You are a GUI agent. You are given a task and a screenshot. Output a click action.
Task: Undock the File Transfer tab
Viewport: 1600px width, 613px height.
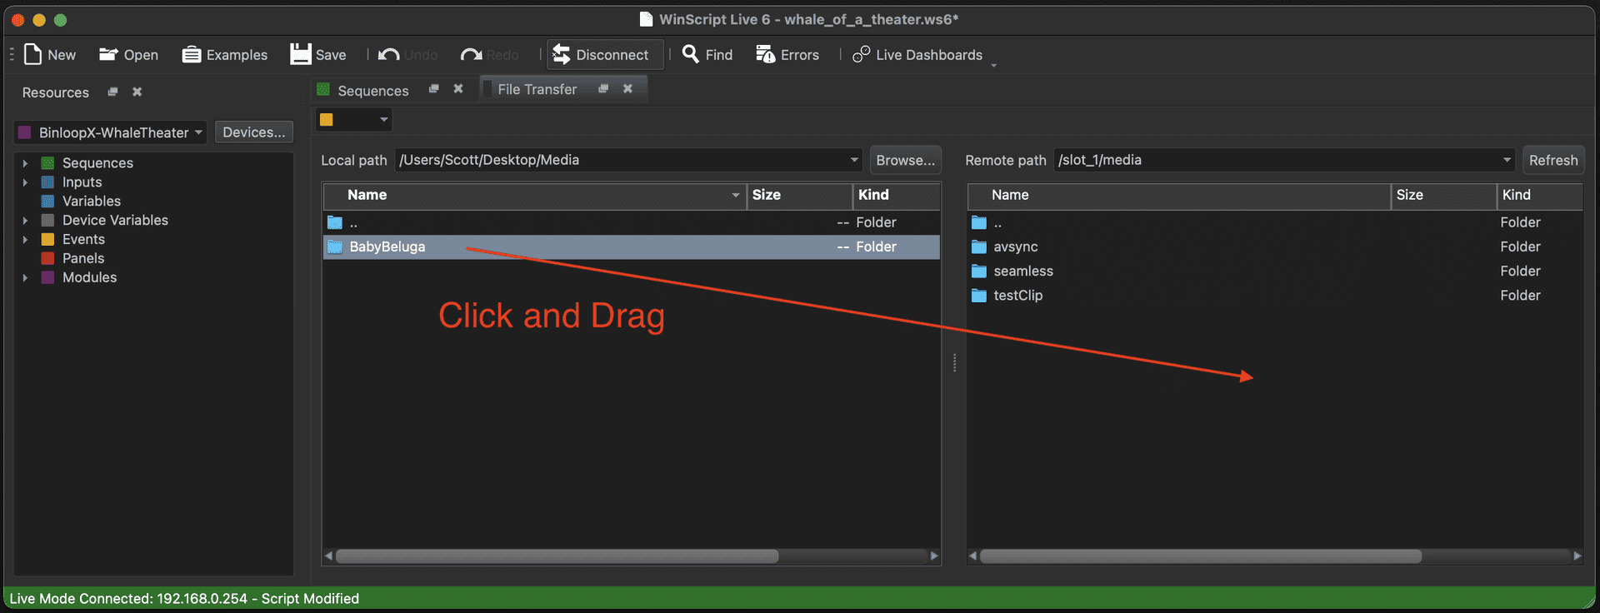[603, 88]
